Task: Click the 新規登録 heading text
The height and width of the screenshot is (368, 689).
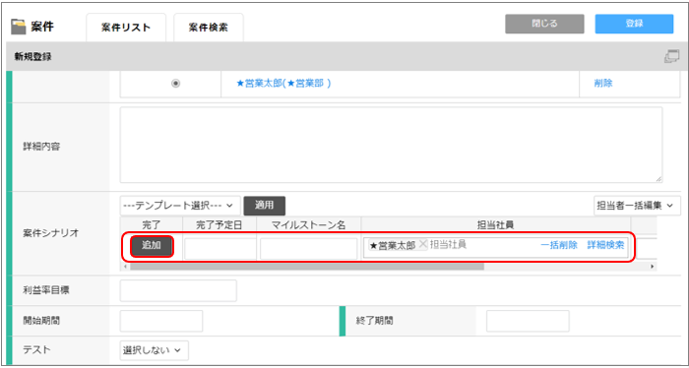Action: click(x=32, y=57)
